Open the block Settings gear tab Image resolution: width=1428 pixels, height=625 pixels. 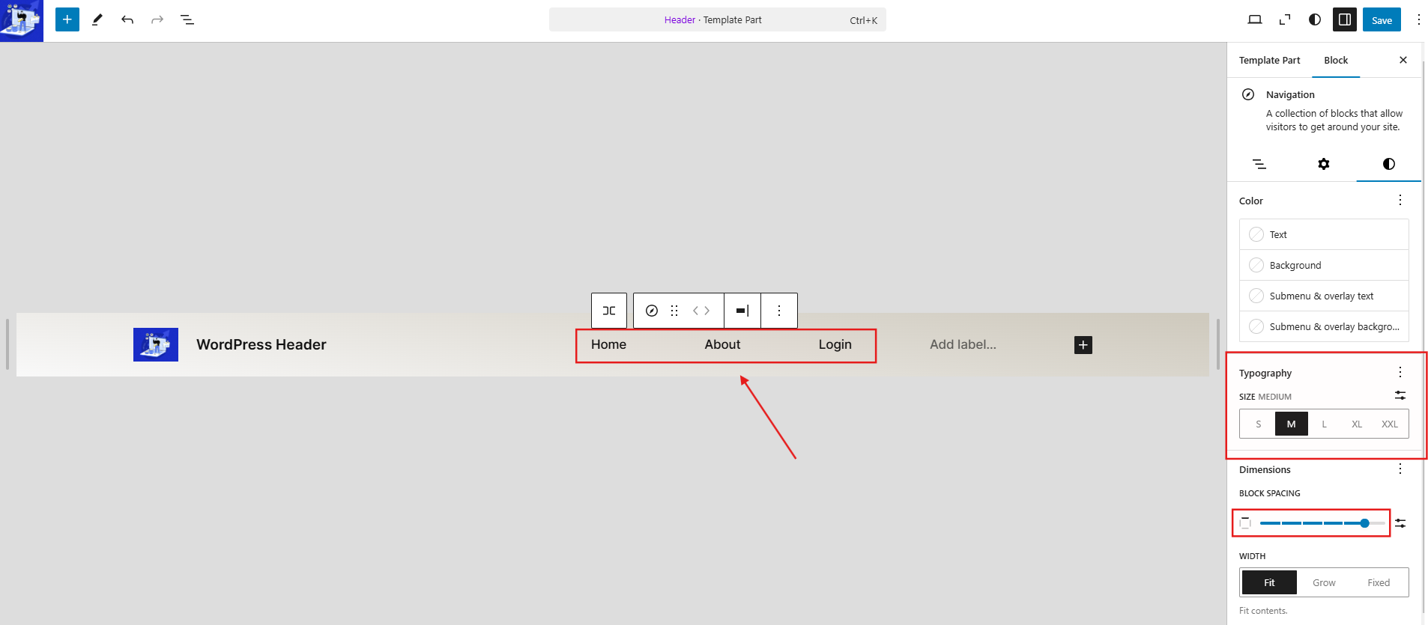coord(1324,164)
